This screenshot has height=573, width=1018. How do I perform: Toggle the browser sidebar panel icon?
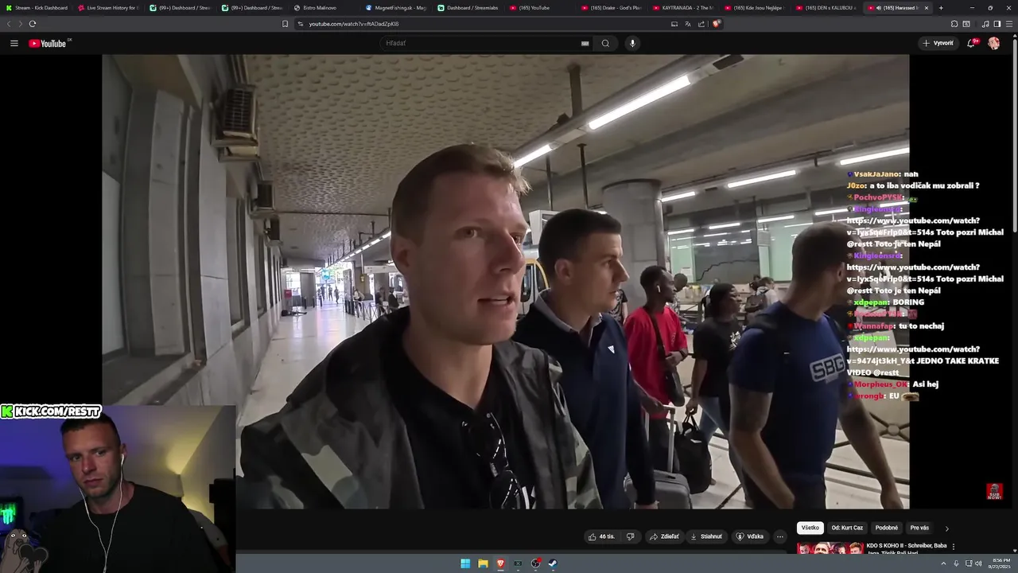[997, 24]
